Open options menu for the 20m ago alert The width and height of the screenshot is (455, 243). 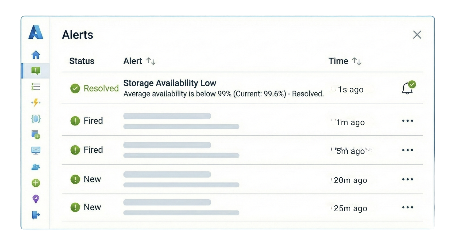[407, 179]
